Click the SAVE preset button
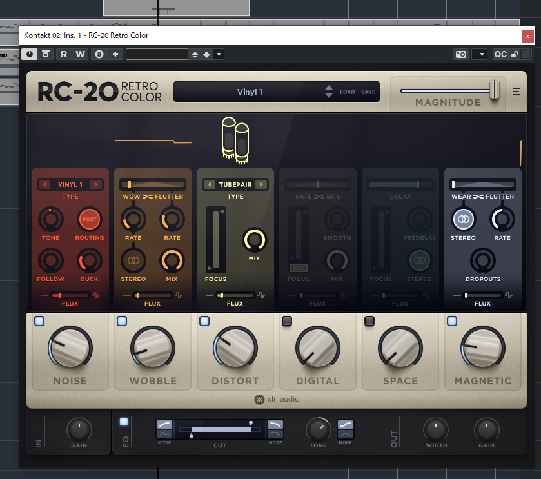 pyautogui.click(x=368, y=92)
